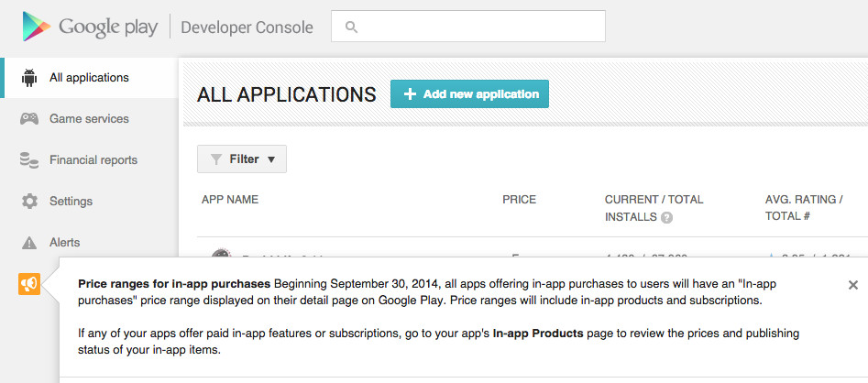Viewport: 868px width, 383px height.
Task: Click the PRICE column header
Action: point(519,200)
